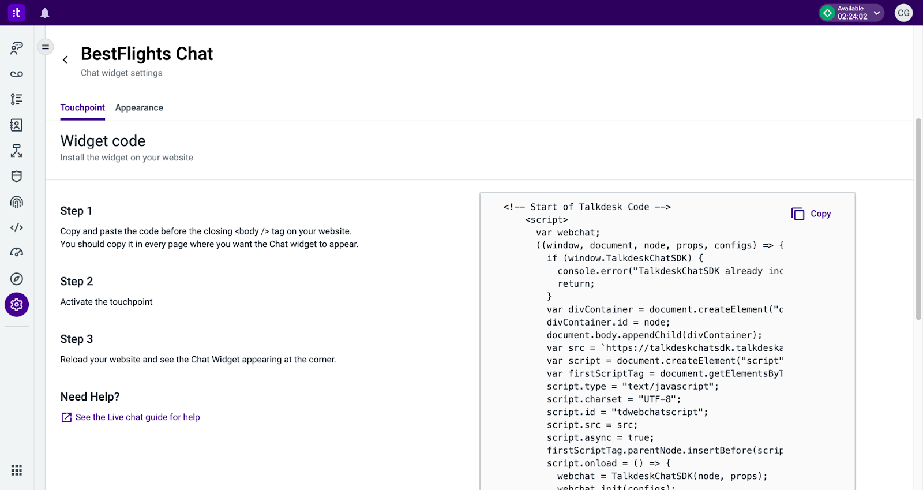923x490 pixels.
Task: Open the apps grid launcher
Action: [x=17, y=470]
